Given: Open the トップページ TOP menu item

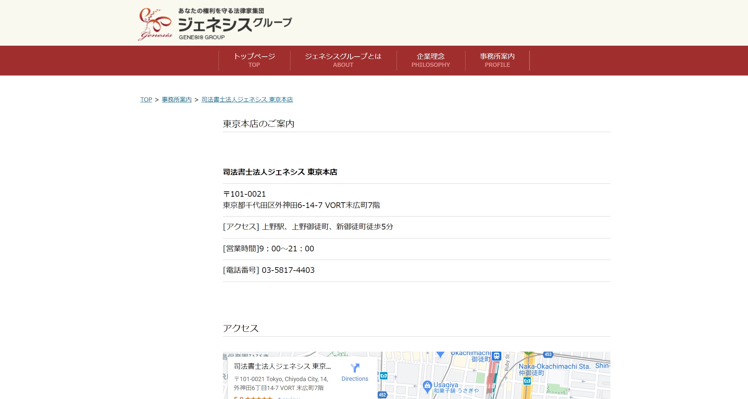Looking at the screenshot, I should (254, 60).
